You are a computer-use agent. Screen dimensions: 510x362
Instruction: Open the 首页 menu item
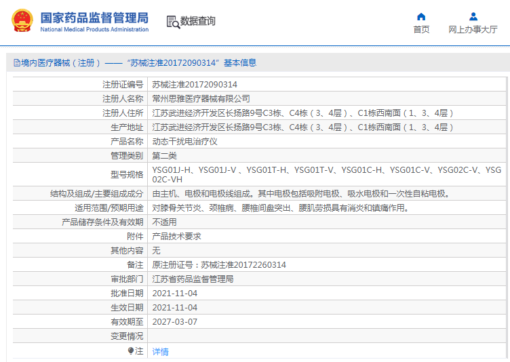421,29
